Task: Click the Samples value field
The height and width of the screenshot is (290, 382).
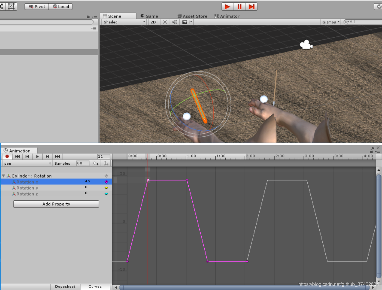Action: coord(83,163)
